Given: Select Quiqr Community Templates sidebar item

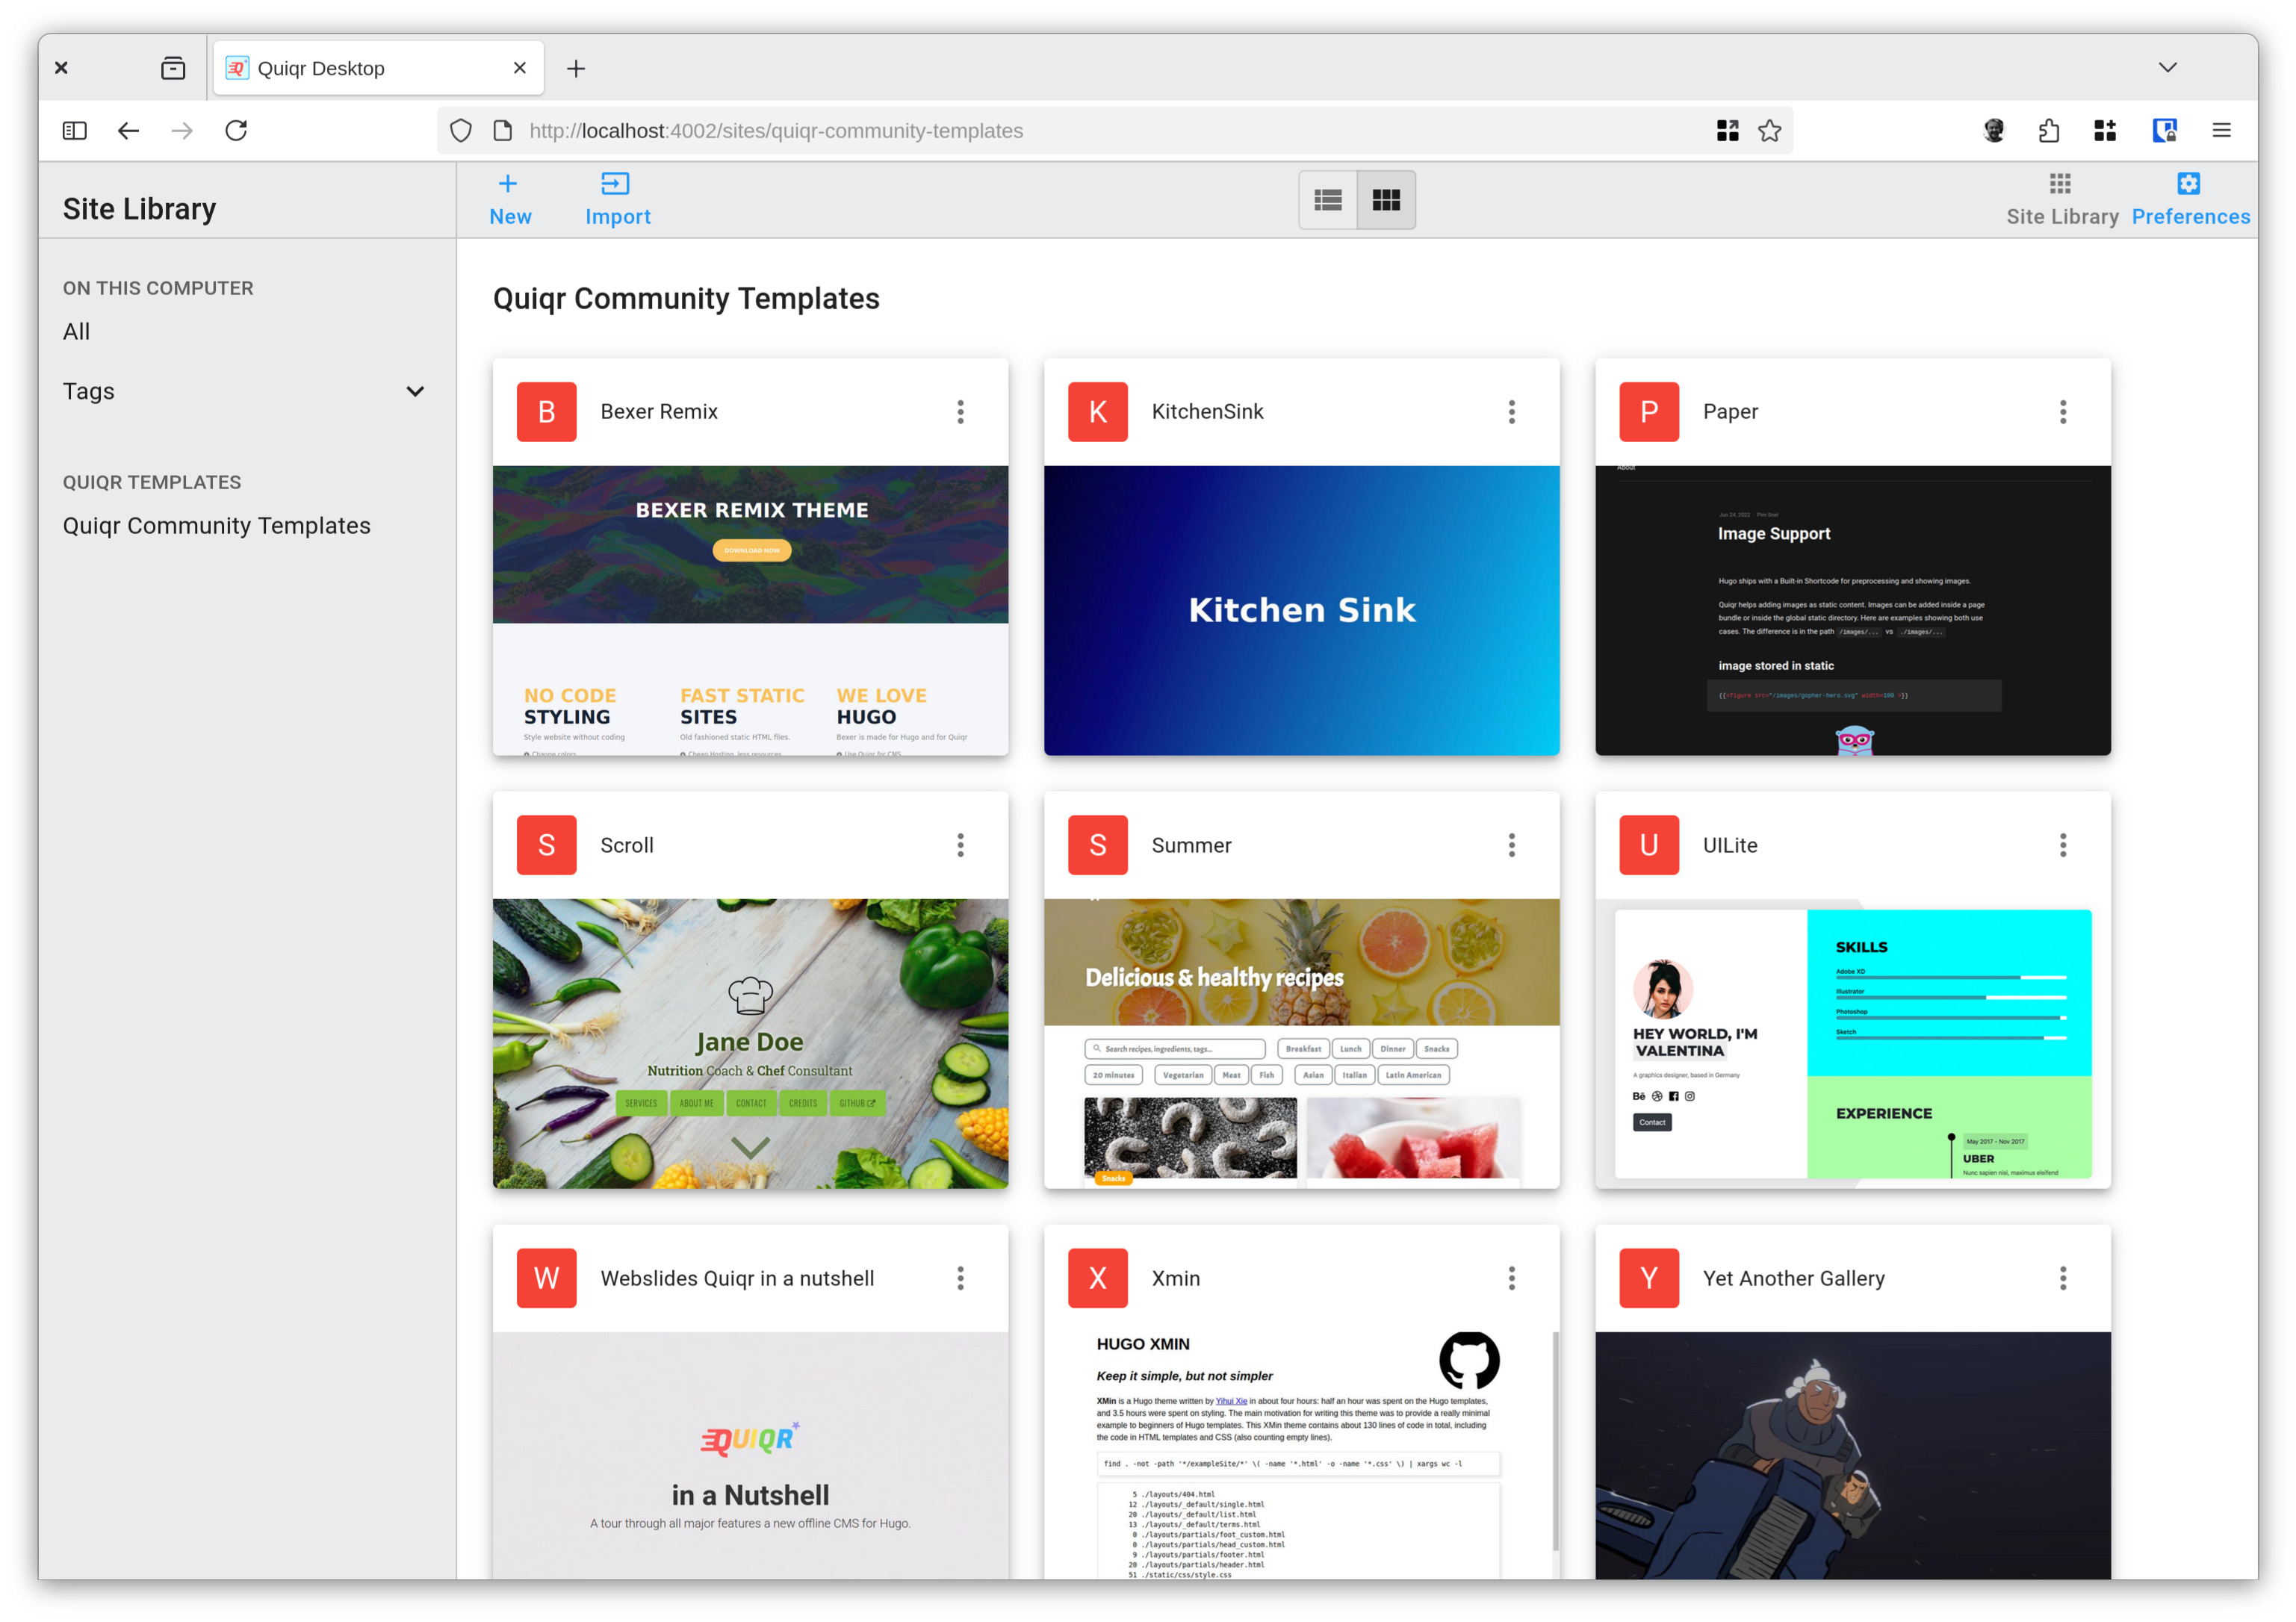Looking at the screenshot, I should [x=216, y=526].
